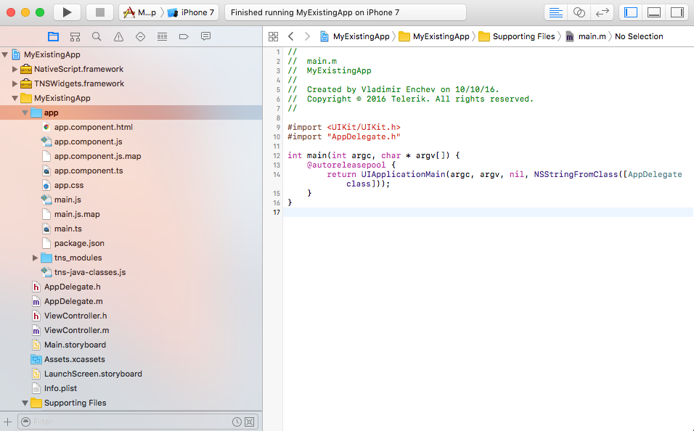The width and height of the screenshot is (694, 431).
Task: Select line 14 in the editor gutter
Action: pyautogui.click(x=277, y=174)
